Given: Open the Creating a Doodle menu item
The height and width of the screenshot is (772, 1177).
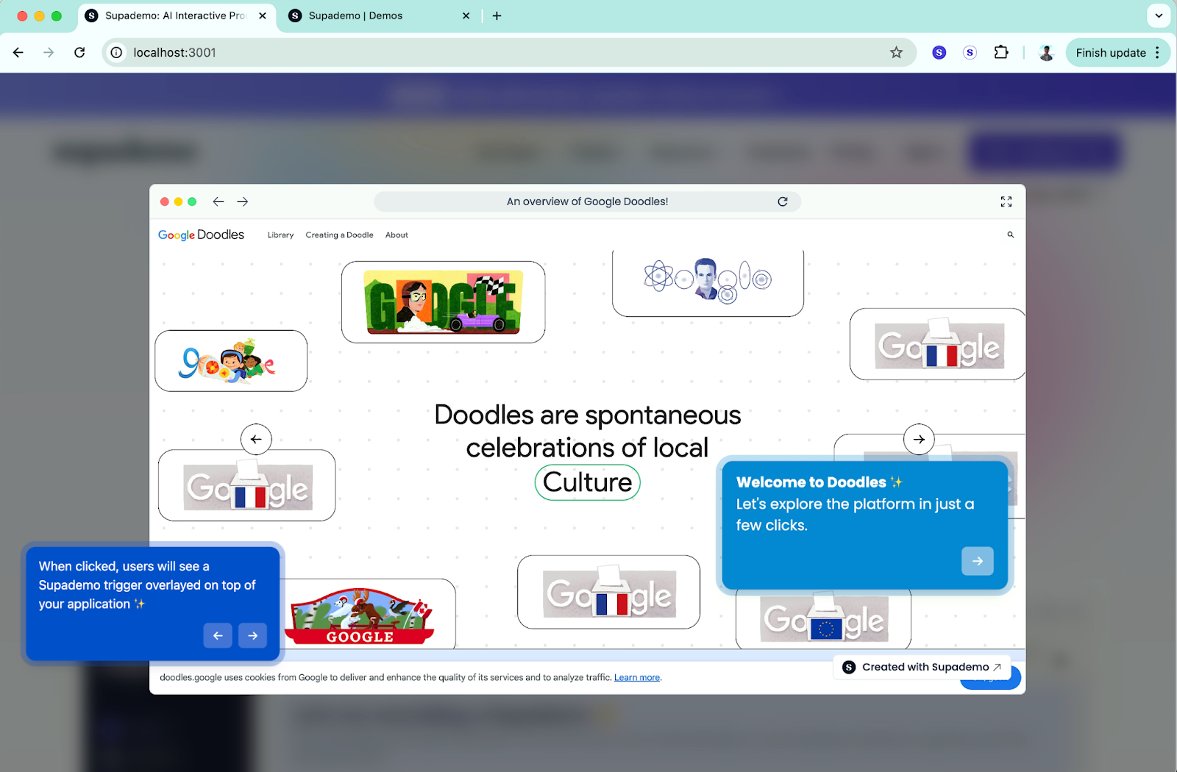Looking at the screenshot, I should [x=339, y=235].
